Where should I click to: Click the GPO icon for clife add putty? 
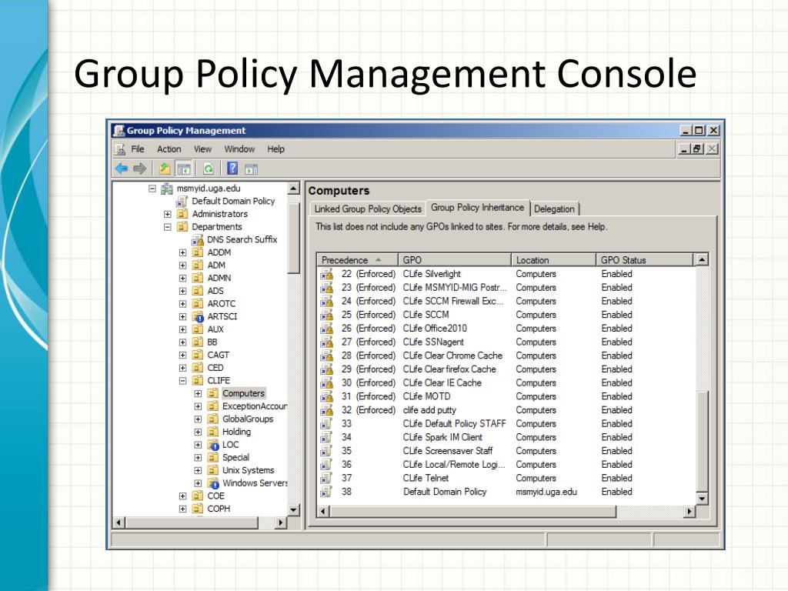click(x=326, y=410)
